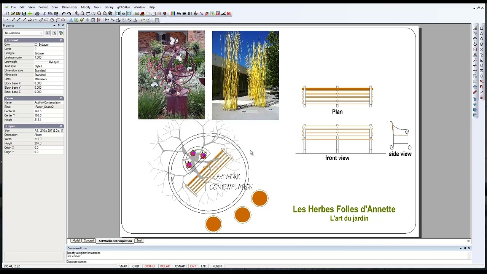The image size is (487, 274).
Task: Open the Command Line panel options arrow
Action: pos(460,248)
